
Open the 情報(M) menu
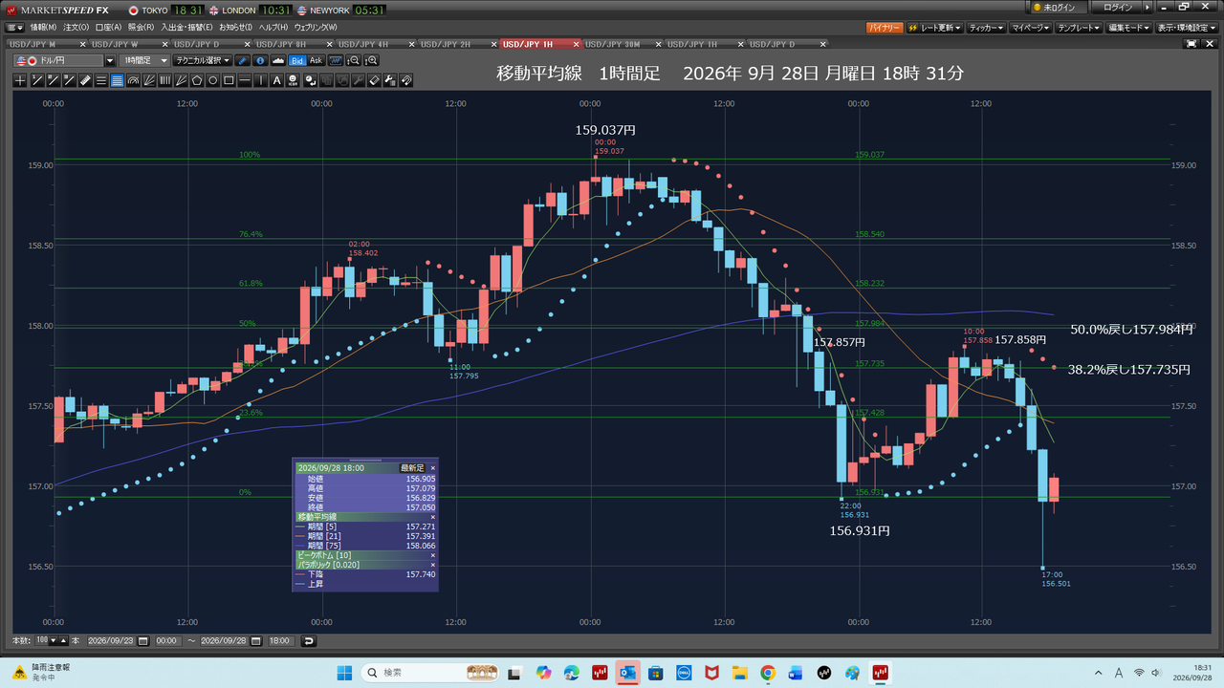tap(43, 28)
